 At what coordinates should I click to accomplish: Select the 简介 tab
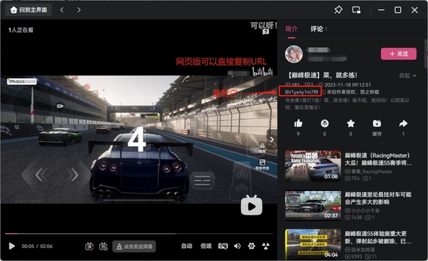292,29
